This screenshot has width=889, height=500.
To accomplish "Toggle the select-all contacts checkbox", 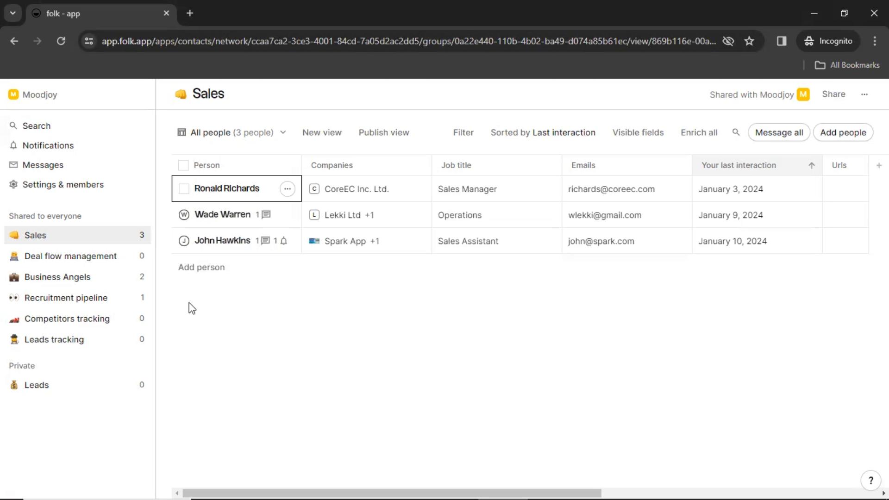I will (x=183, y=165).
